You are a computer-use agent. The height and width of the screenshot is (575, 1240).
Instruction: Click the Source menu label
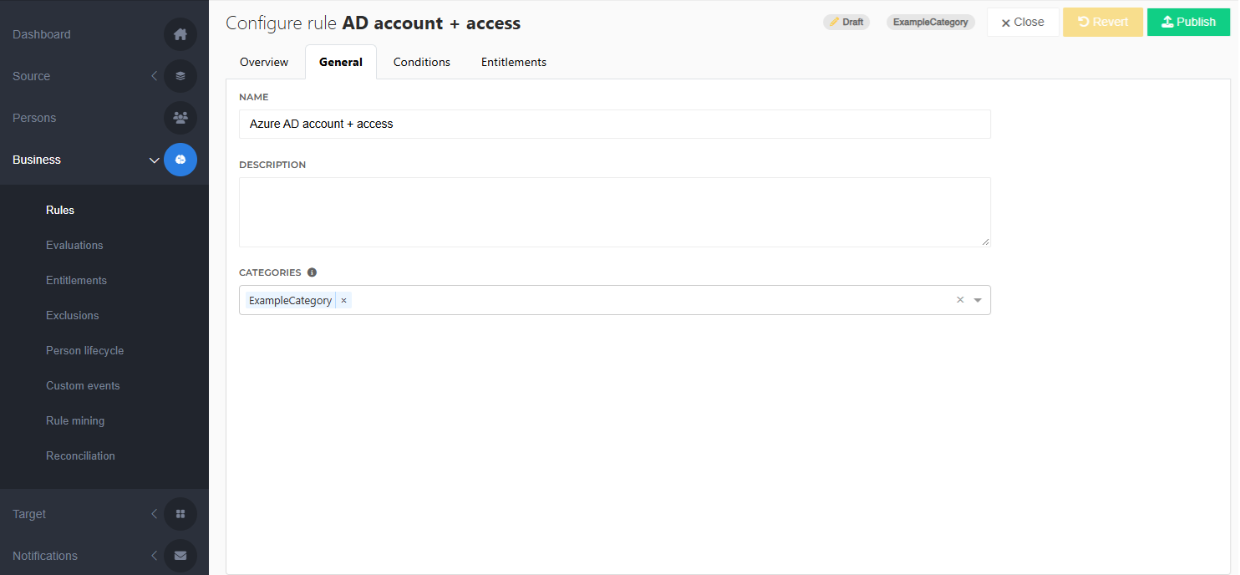click(32, 76)
